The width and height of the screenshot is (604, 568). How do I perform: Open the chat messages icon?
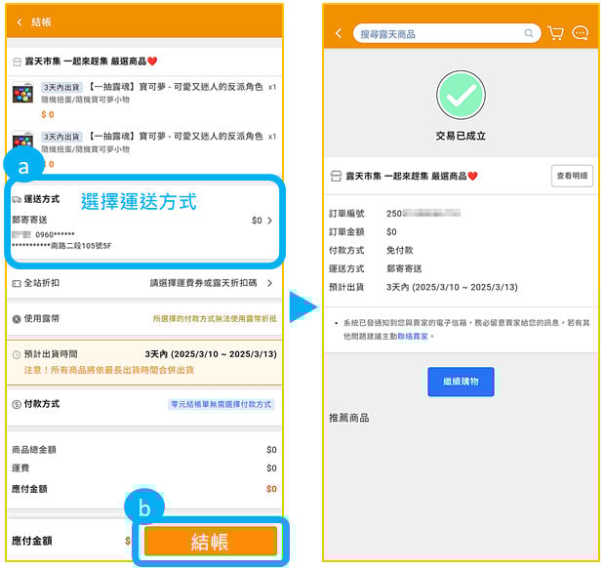tap(581, 33)
